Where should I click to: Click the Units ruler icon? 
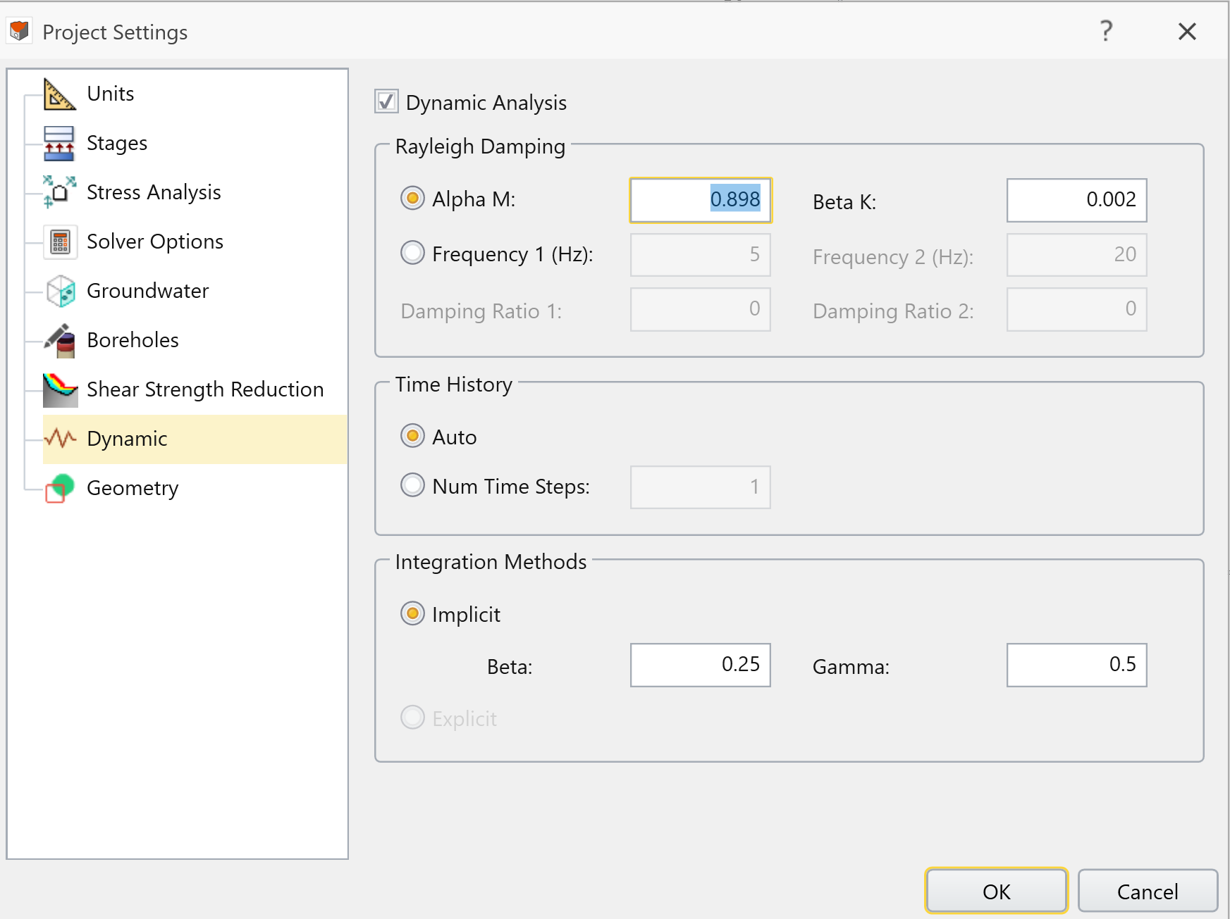click(60, 94)
